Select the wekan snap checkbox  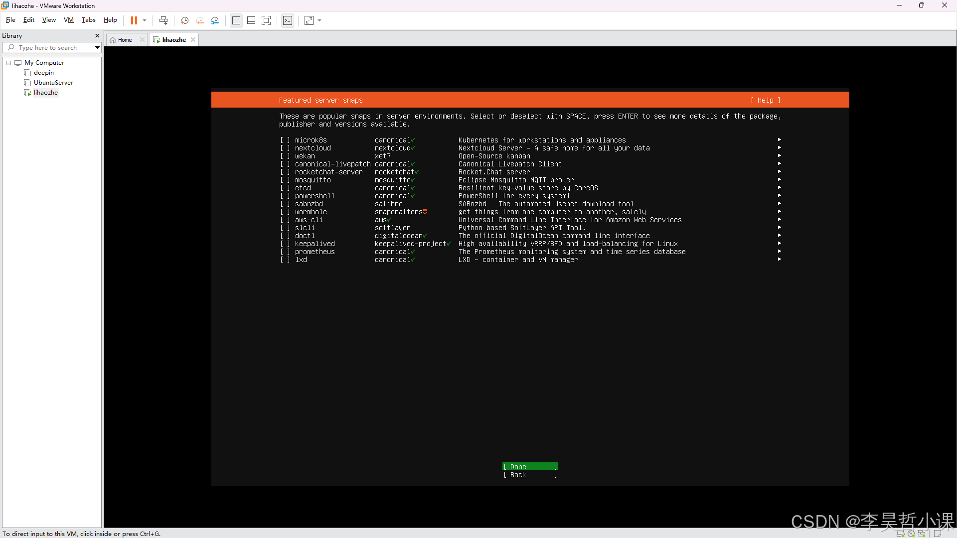click(285, 156)
